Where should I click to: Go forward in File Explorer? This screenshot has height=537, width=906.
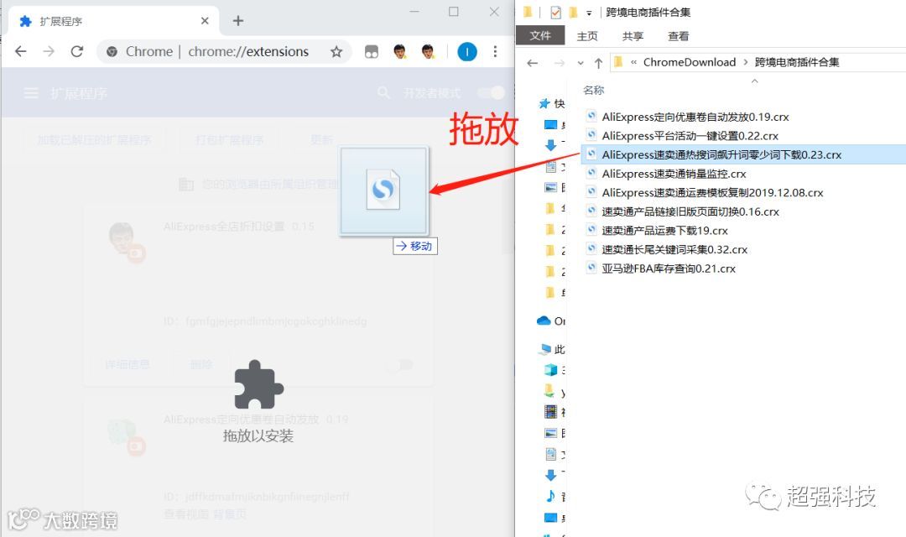[x=560, y=63]
